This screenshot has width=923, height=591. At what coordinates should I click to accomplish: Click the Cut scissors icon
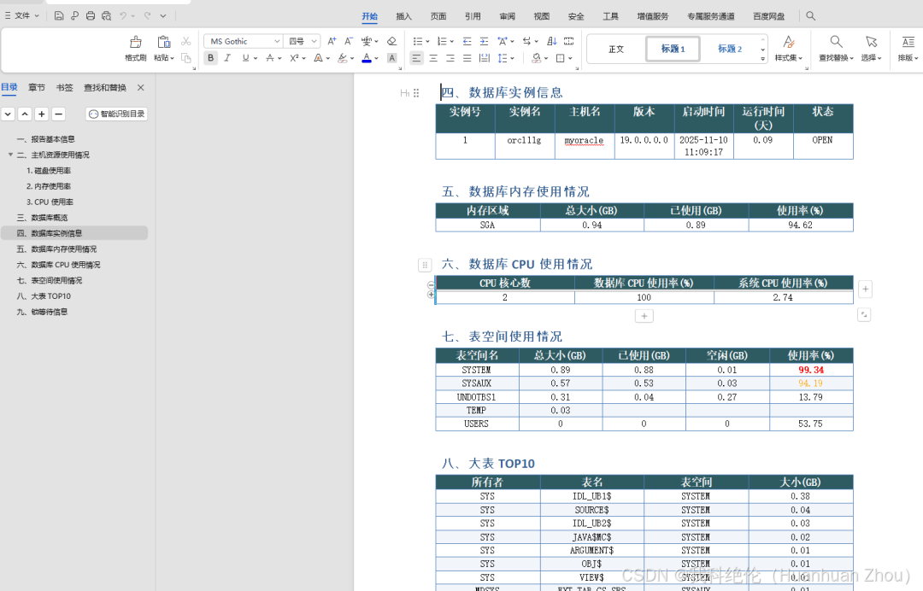click(x=186, y=41)
